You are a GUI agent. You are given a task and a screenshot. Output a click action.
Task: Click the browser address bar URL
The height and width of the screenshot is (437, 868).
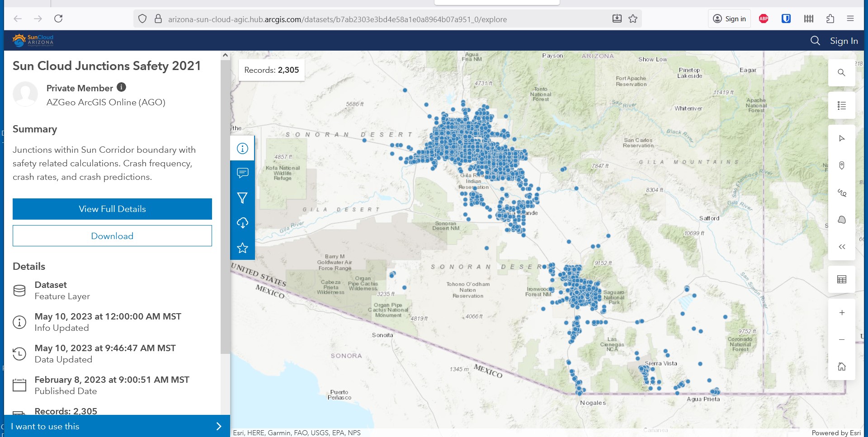[x=337, y=19]
